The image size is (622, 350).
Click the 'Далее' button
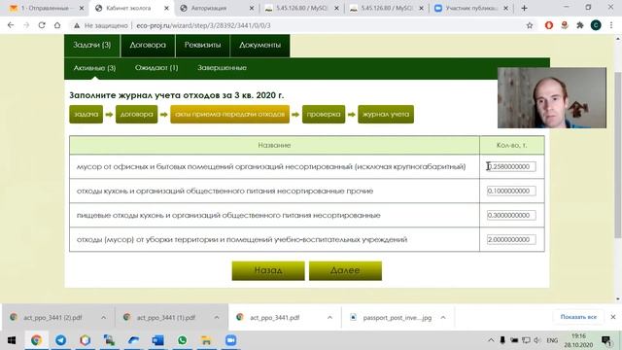point(345,270)
